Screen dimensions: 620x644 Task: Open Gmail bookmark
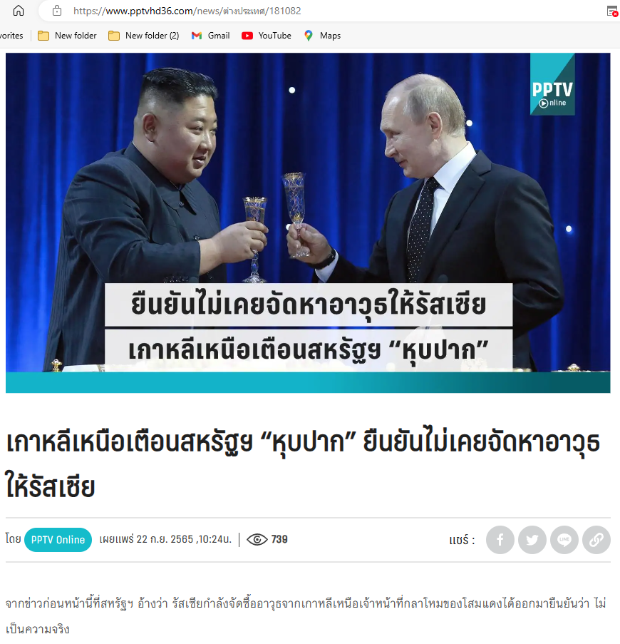click(x=210, y=36)
